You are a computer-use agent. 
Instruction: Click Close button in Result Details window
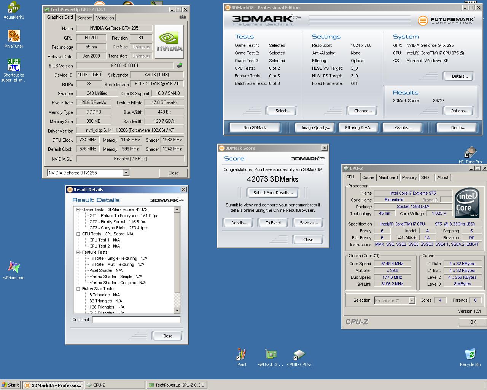[167, 336]
